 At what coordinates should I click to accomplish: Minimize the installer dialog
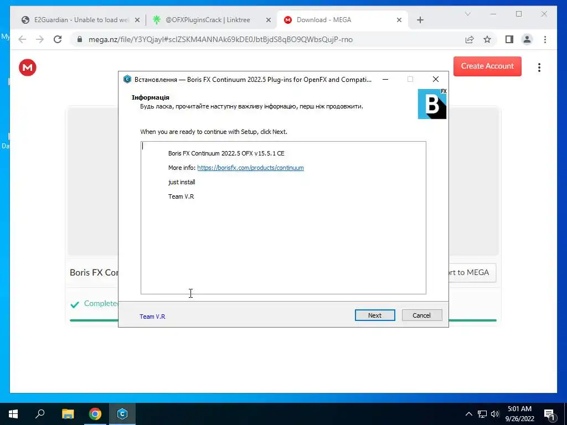click(x=385, y=80)
